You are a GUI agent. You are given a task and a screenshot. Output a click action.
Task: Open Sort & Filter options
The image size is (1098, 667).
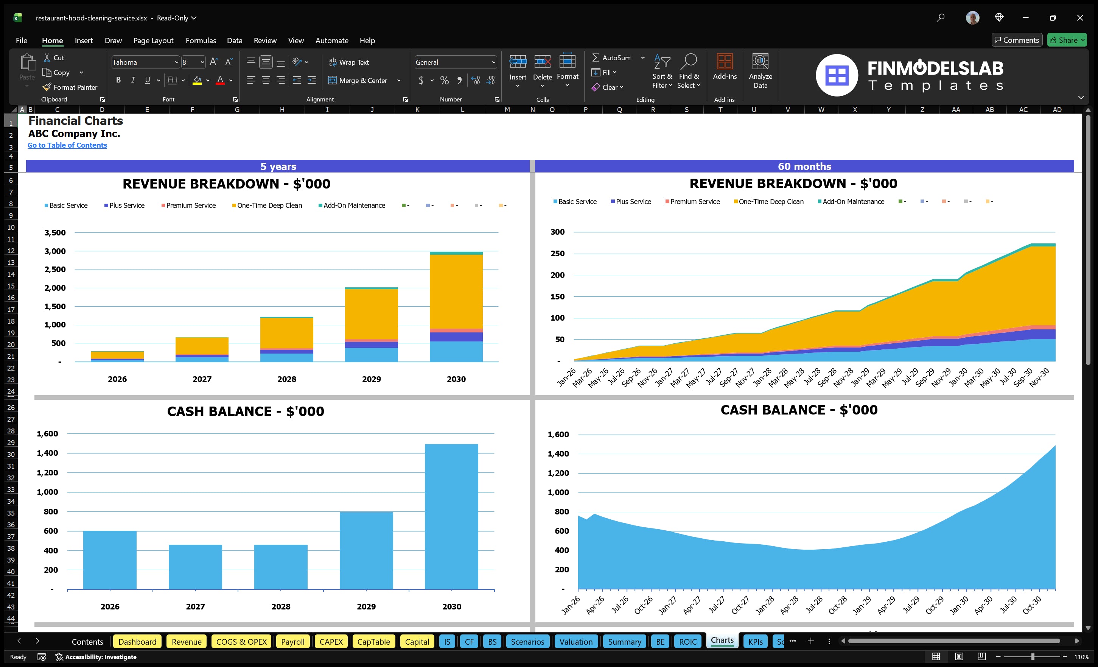click(662, 71)
